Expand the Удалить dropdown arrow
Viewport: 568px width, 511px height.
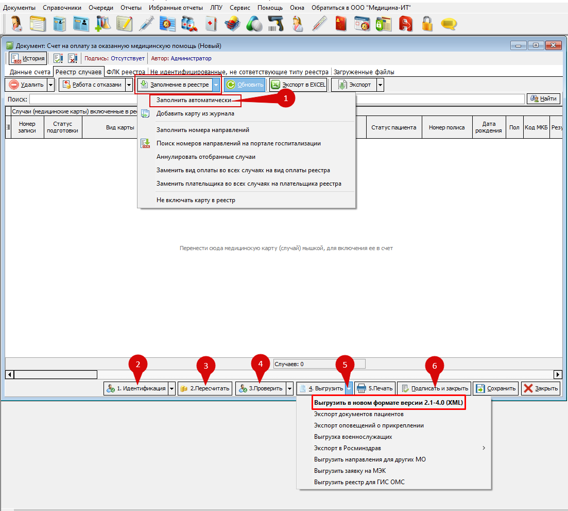[x=50, y=85]
